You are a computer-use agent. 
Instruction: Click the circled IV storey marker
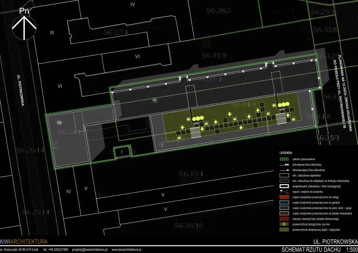coord(155,100)
